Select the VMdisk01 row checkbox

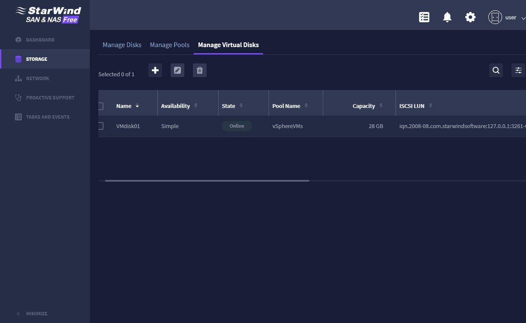coord(101,126)
